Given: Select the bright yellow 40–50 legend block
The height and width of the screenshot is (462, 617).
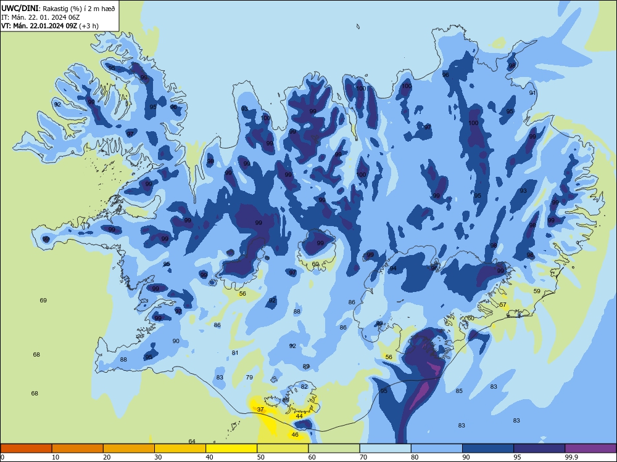Looking at the screenshot, I should (231, 448).
